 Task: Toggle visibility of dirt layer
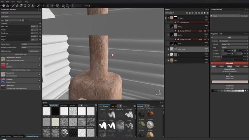168,44
